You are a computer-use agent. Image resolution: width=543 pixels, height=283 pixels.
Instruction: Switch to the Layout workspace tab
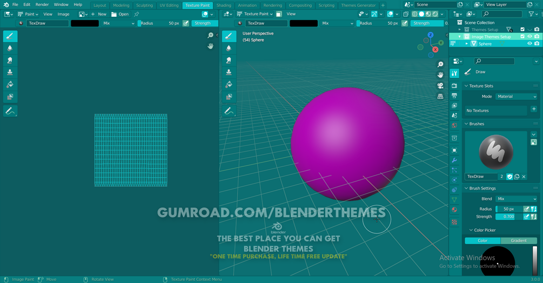click(100, 5)
